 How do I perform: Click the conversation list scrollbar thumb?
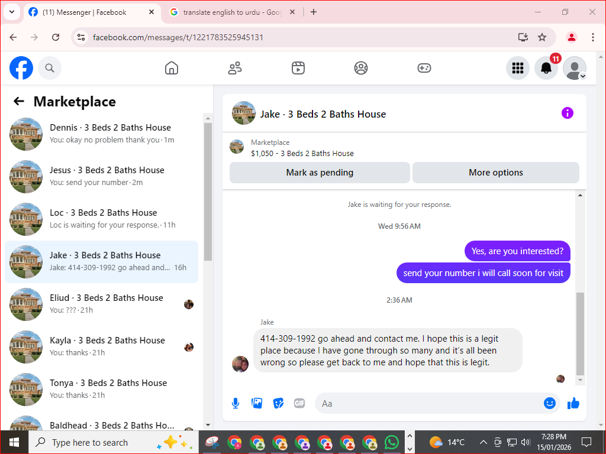(208, 192)
